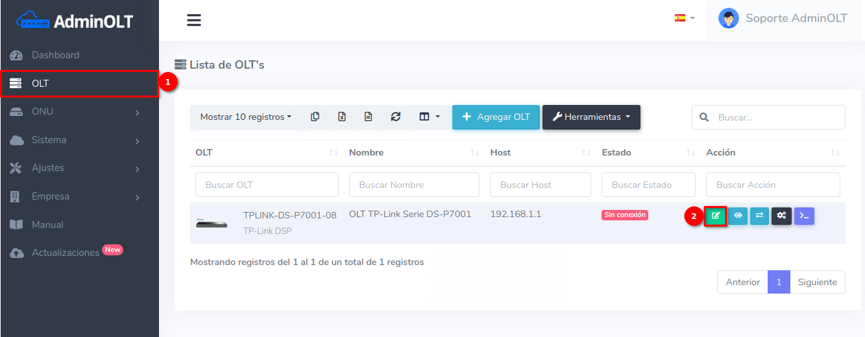Screen dimensions: 865x337
Task: Toggle the hamburger sidebar menu
Action: click(x=194, y=20)
